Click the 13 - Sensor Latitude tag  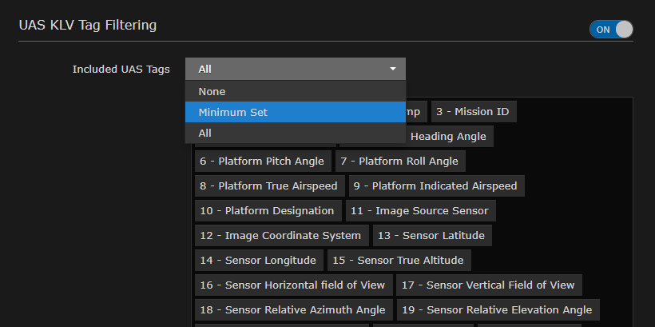tap(432, 236)
